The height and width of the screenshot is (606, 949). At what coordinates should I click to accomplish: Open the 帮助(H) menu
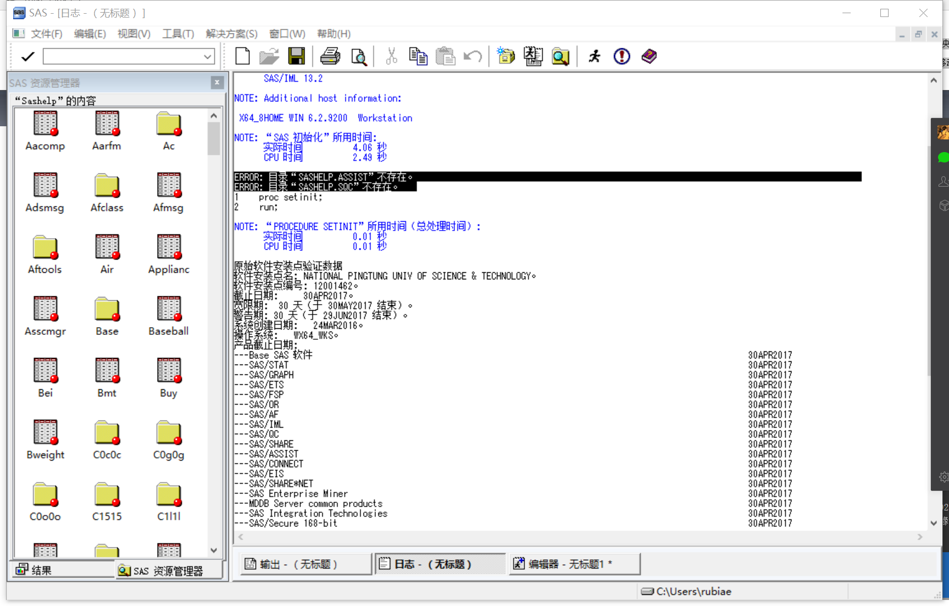(x=334, y=34)
